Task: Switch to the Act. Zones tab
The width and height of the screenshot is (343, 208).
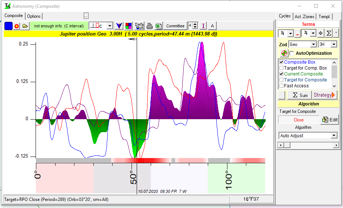Action: point(304,17)
